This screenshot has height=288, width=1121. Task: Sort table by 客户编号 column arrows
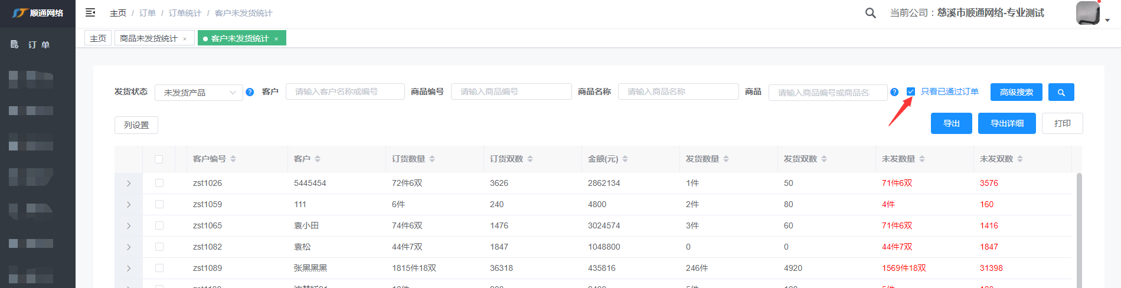tap(233, 159)
